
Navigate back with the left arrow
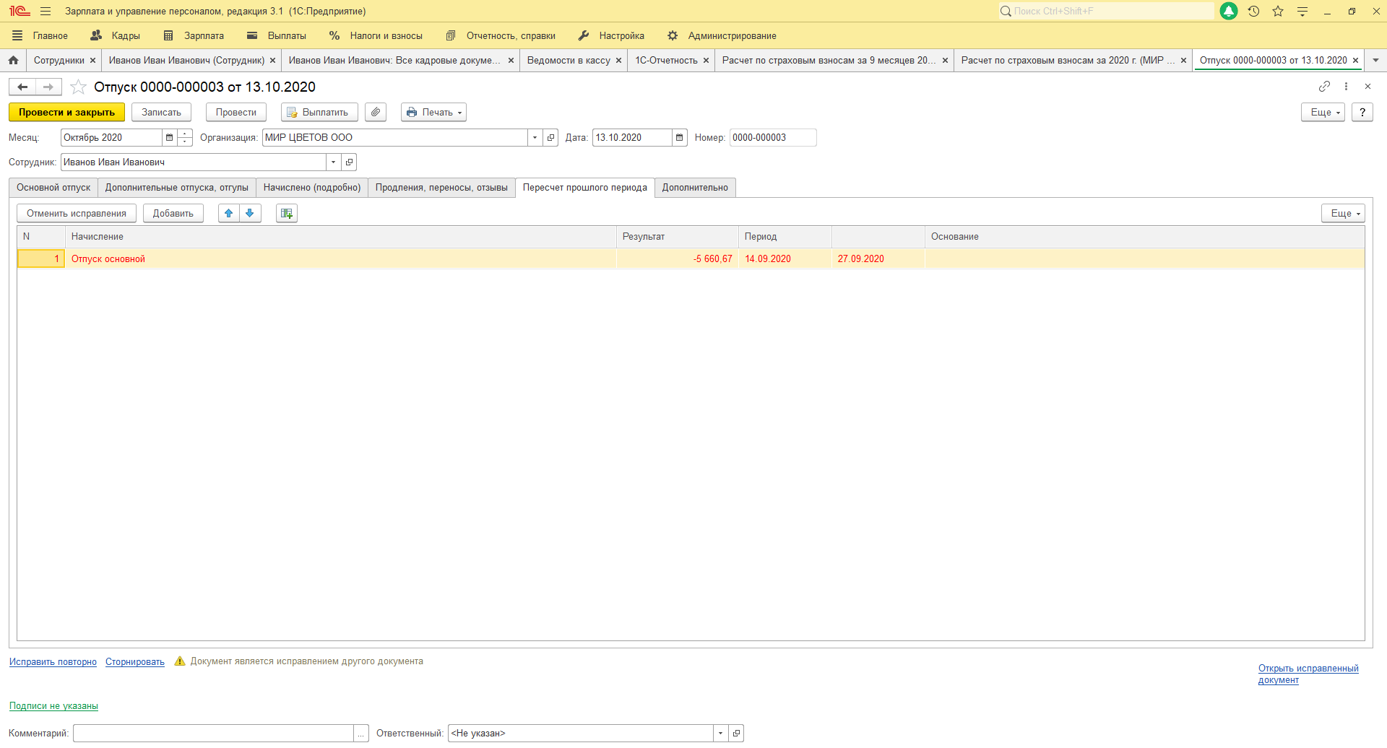point(22,87)
